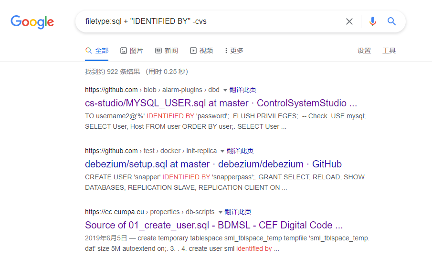The height and width of the screenshot is (258, 432).
Task: Open debezium/setup.sql at master result title
Action: tap(213, 164)
